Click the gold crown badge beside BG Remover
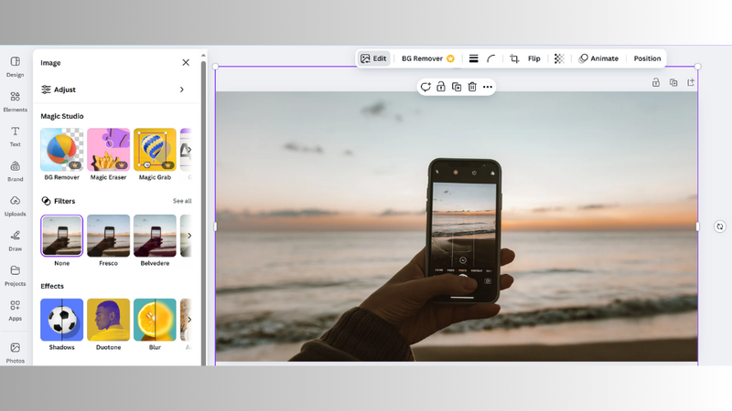Image resolution: width=732 pixels, height=411 pixels. click(450, 58)
